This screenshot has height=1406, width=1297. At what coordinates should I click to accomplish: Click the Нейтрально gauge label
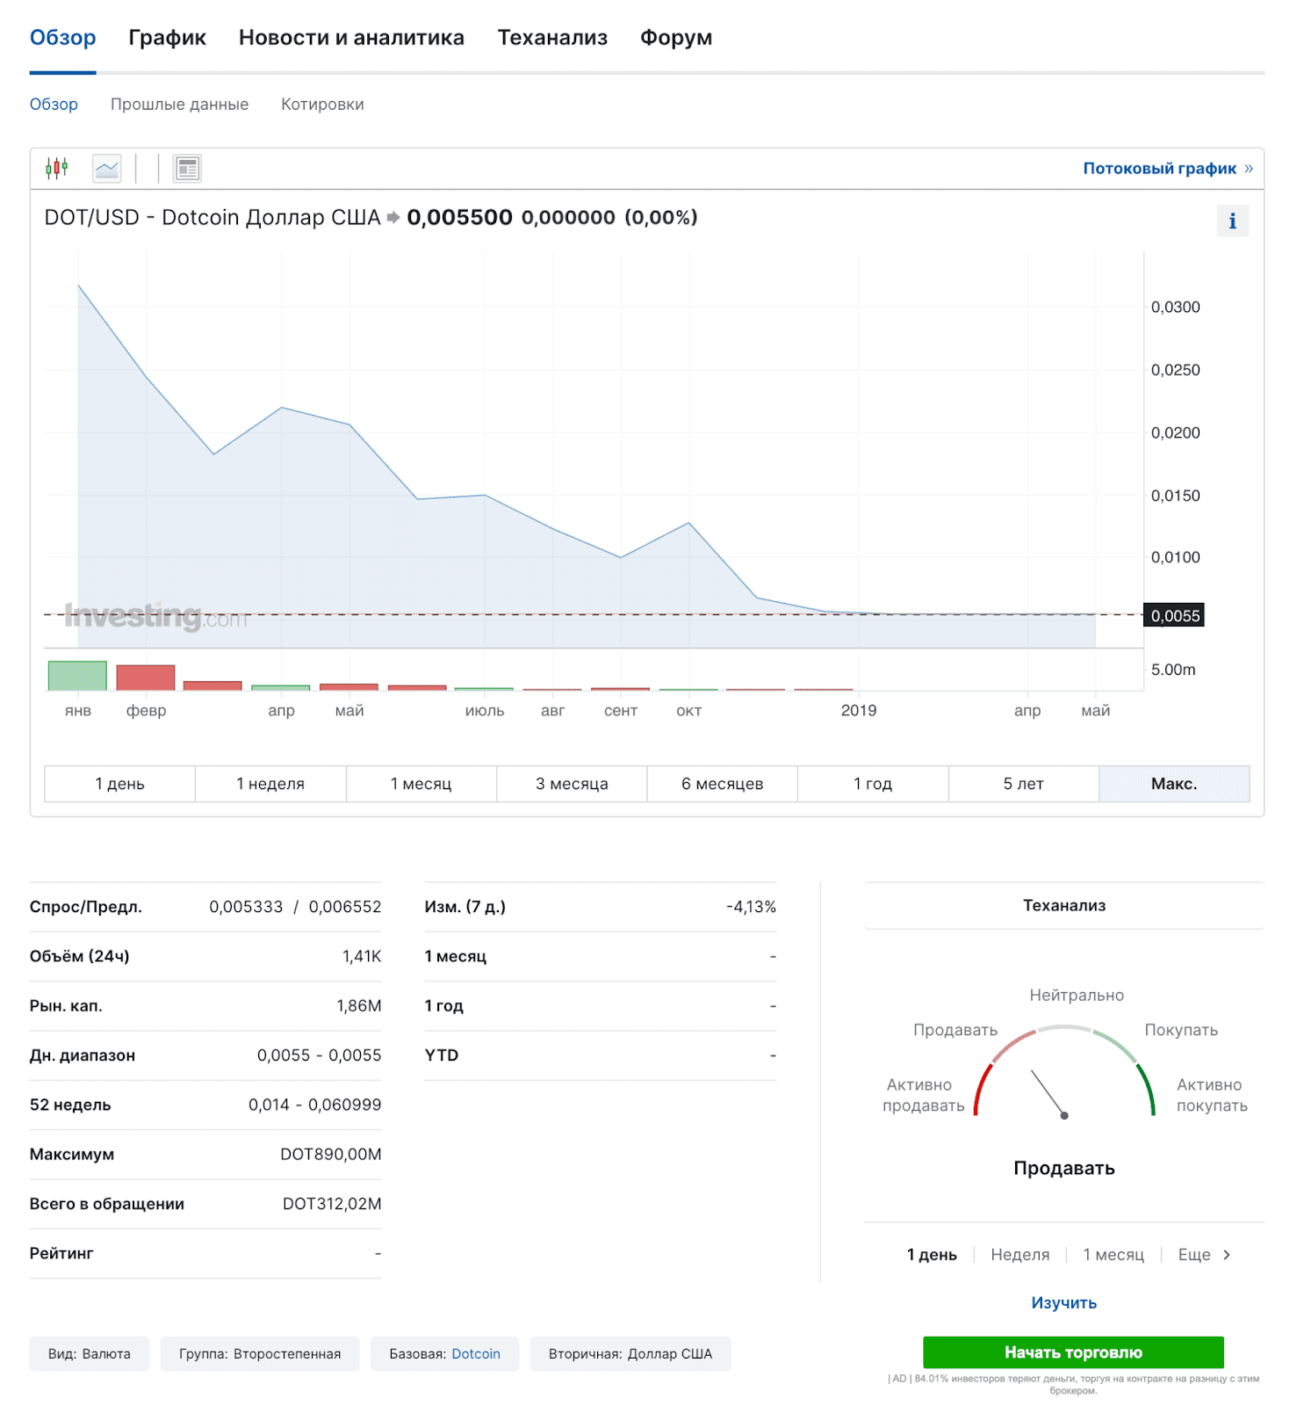1077,995
